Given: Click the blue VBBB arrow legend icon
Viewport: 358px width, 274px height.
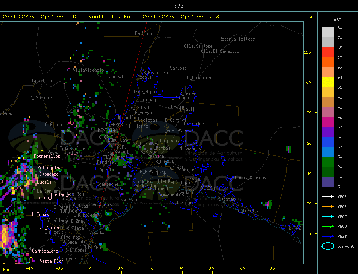Looking at the screenshot, I should click(328, 236).
